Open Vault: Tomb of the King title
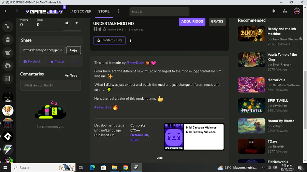 (x=282, y=57)
